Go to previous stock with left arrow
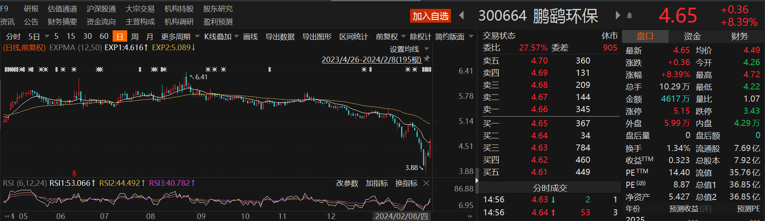 461,15
